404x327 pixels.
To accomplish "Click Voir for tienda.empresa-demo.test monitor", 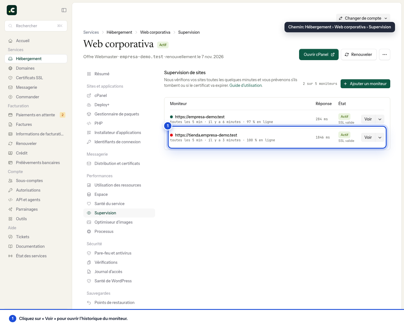I will [x=368, y=137].
